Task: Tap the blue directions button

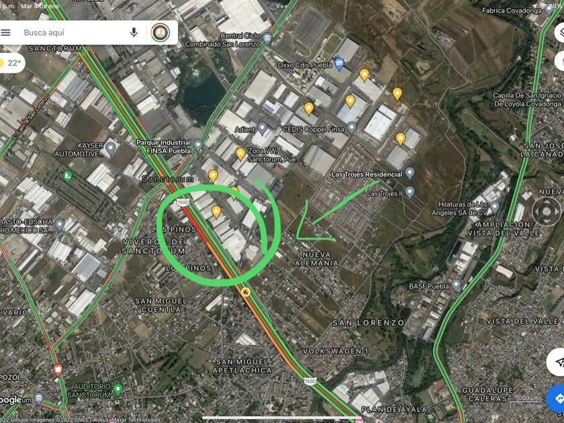Action: (x=557, y=399)
